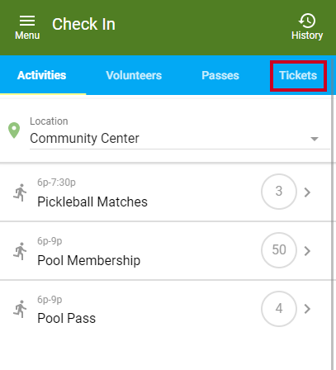336x370 pixels.
Task: Click the running figure icon beside Pool Pass
Action: (x=20, y=309)
